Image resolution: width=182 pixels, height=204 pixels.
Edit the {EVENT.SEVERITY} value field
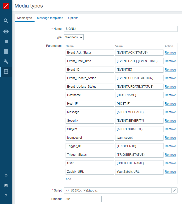pyautogui.click(x=139, y=121)
